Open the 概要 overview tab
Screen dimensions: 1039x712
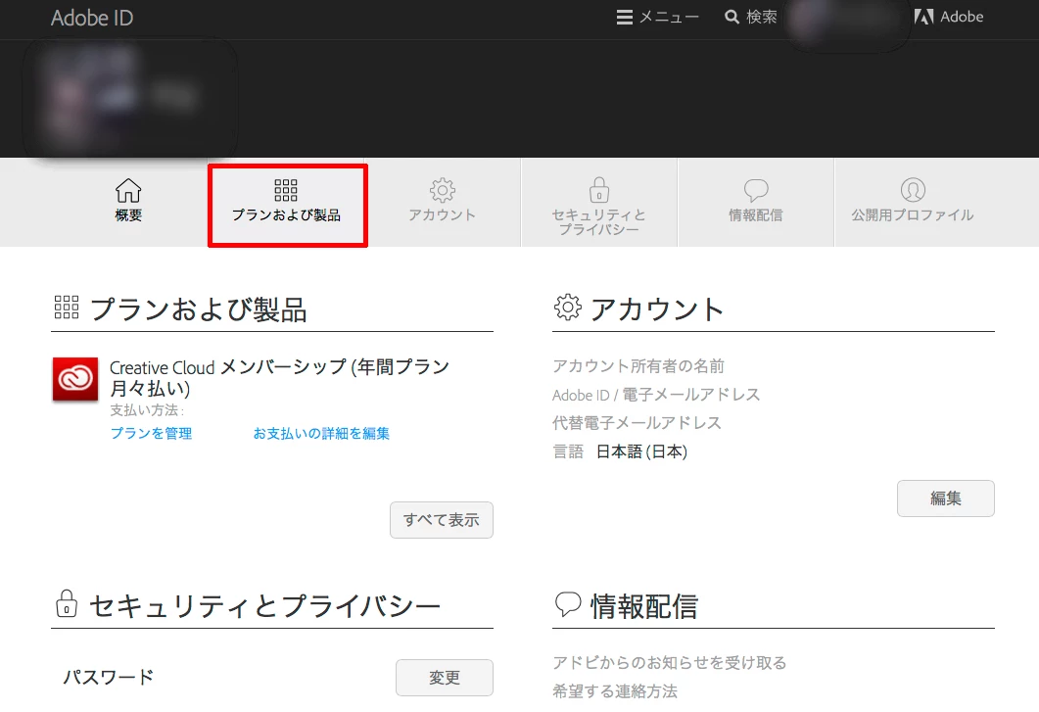tap(128, 202)
